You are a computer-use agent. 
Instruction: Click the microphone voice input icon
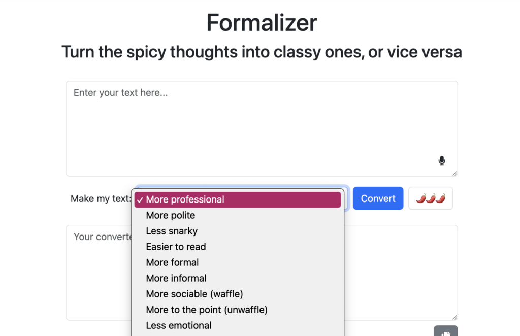[x=442, y=161]
